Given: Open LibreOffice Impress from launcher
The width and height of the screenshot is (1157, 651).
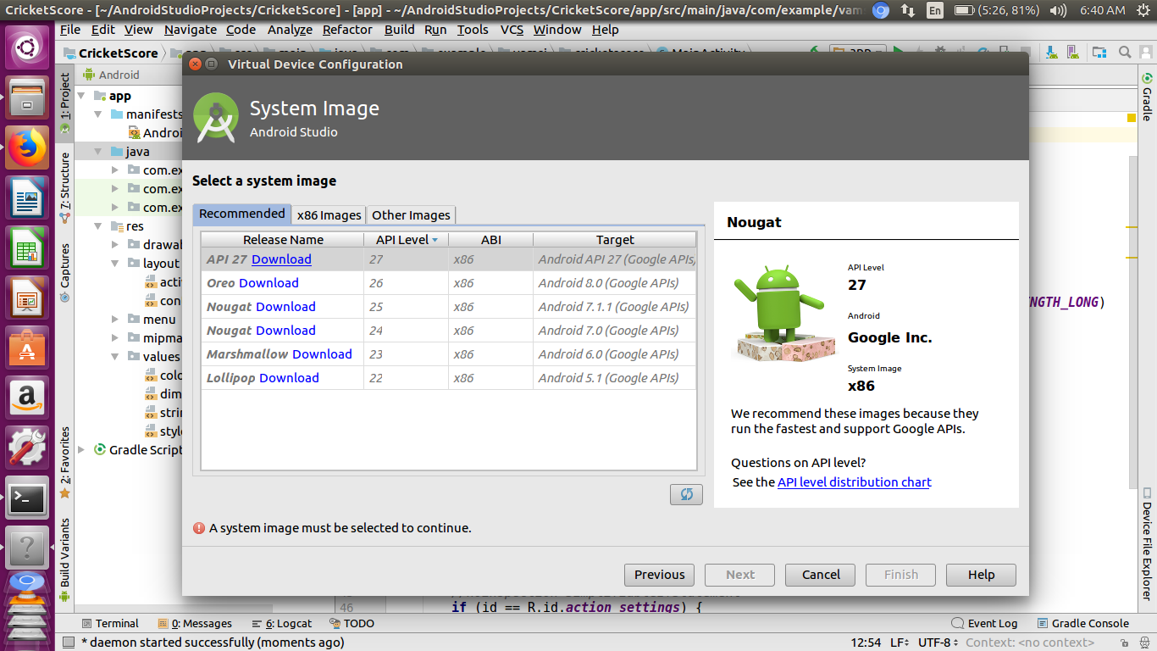Looking at the screenshot, I should click(x=27, y=298).
